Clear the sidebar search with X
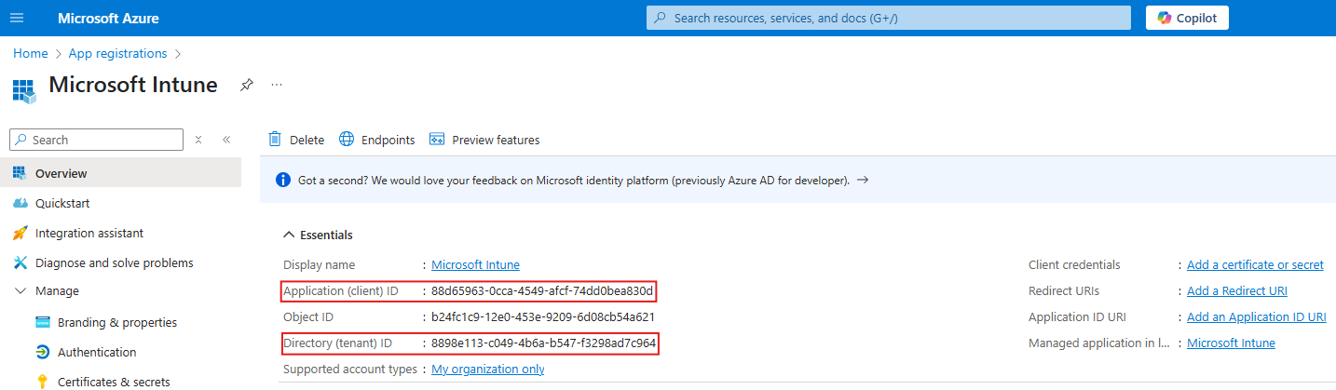This screenshot has width=1336, height=390. pos(198,140)
